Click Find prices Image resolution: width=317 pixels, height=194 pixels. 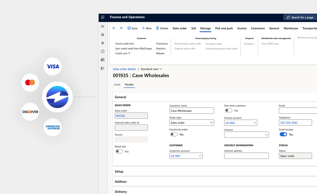[x=162, y=44]
